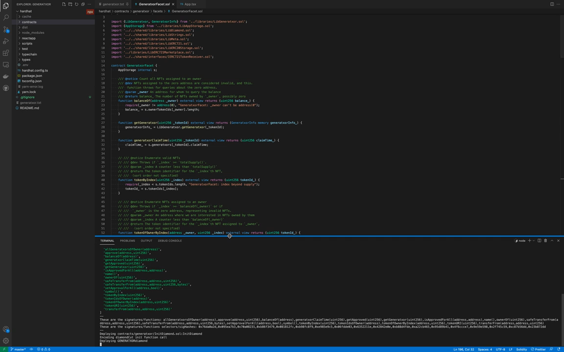
Task: Open Explorer more actions ellipsis
Action: pyautogui.click(x=89, y=4)
